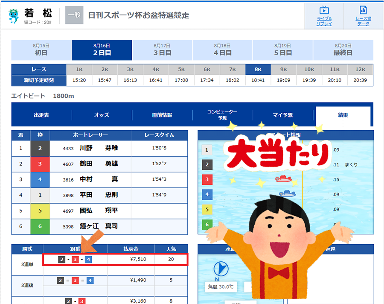
Task: Click the race time 1'54"9
Action: pos(159,195)
